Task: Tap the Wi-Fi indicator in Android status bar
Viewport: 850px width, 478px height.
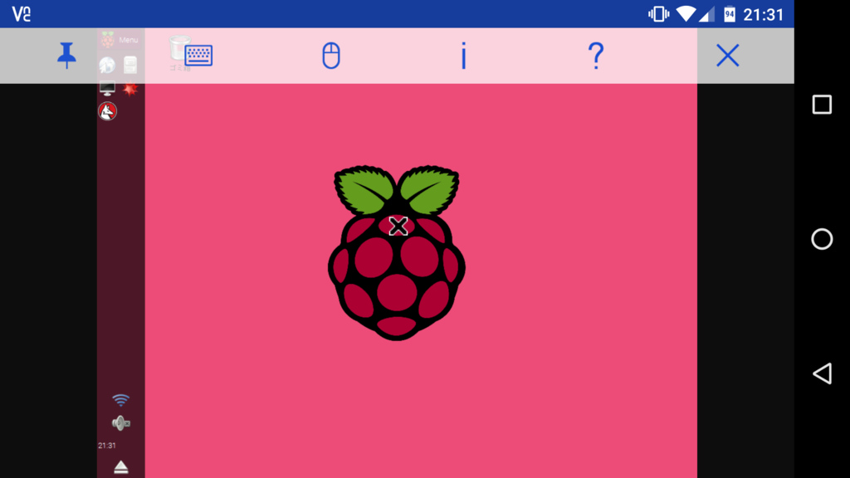Action: click(x=686, y=14)
